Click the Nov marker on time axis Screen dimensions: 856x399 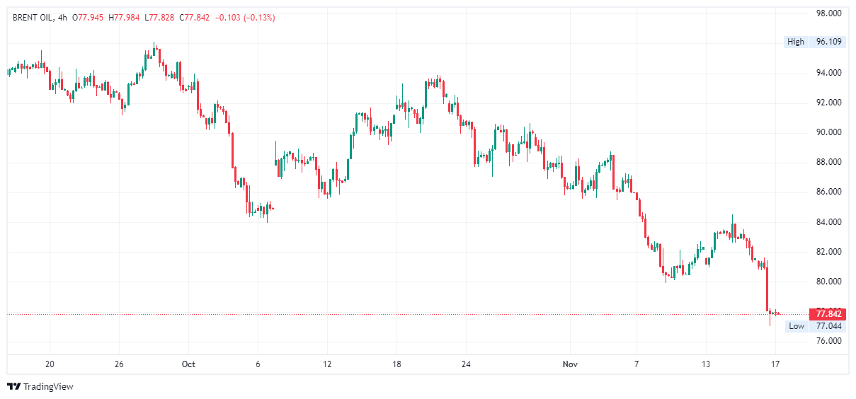(x=570, y=364)
